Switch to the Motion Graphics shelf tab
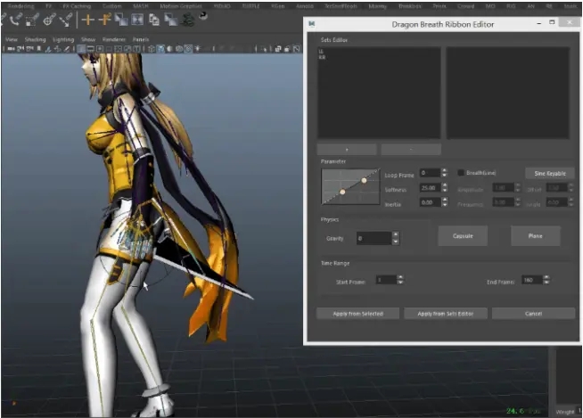The height and width of the screenshot is (418, 583). click(x=181, y=6)
